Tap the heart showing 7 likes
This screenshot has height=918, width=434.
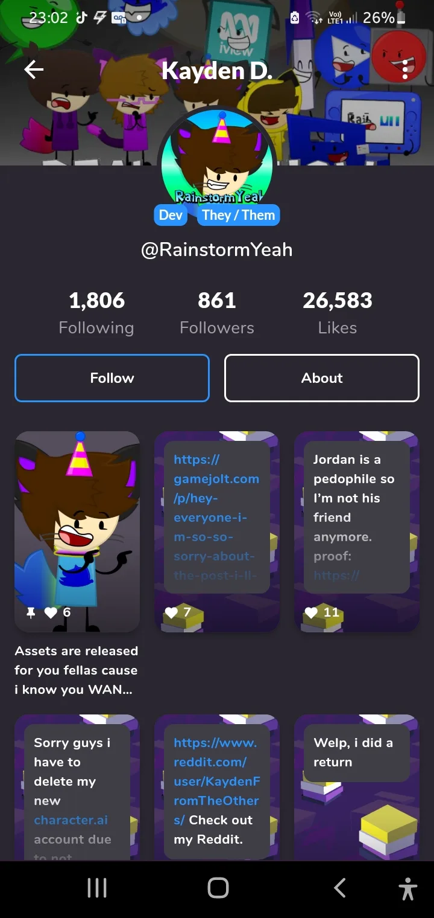click(x=172, y=612)
